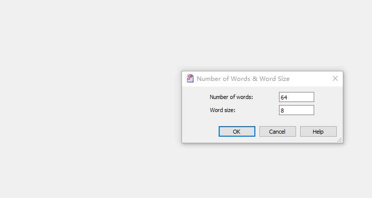The width and height of the screenshot is (372, 198).
Task: Click the Word size input field
Action: pyautogui.click(x=296, y=110)
